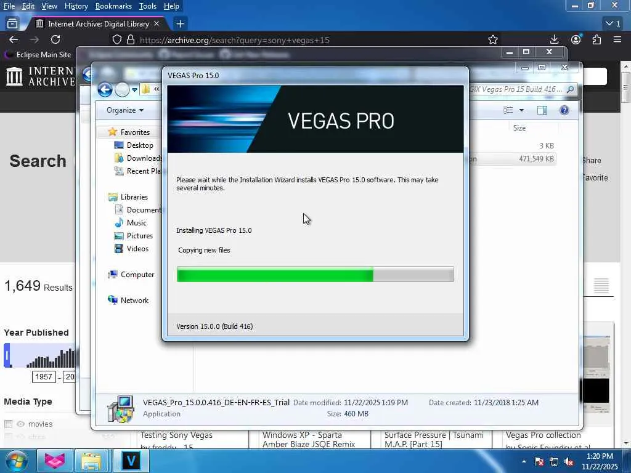Toggle the eye icon beside movies
Viewport: 631px width, 473px height.
pos(21,424)
